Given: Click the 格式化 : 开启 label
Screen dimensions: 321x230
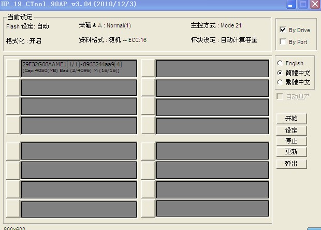Looking at the screenshot, I should (24, 41).
